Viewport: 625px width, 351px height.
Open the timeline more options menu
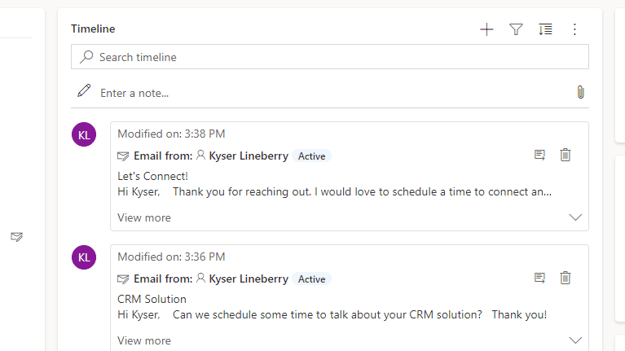[574, 29]
